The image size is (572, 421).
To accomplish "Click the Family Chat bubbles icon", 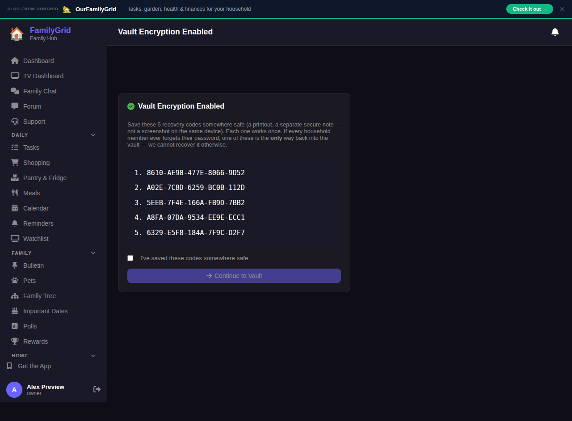I will pos(15,91).
